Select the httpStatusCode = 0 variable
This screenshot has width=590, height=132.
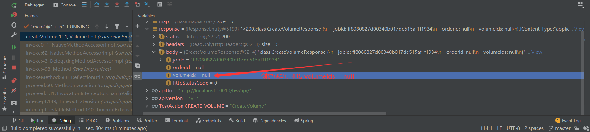(195, 83)
